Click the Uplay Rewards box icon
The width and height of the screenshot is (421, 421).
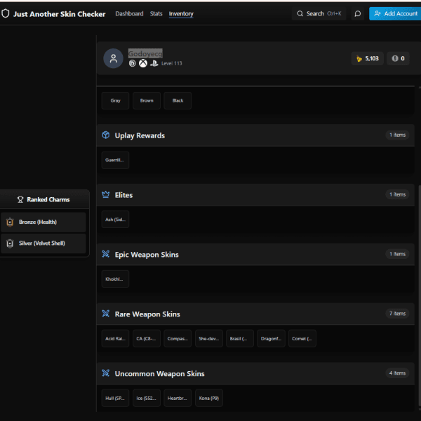point(106,135)
